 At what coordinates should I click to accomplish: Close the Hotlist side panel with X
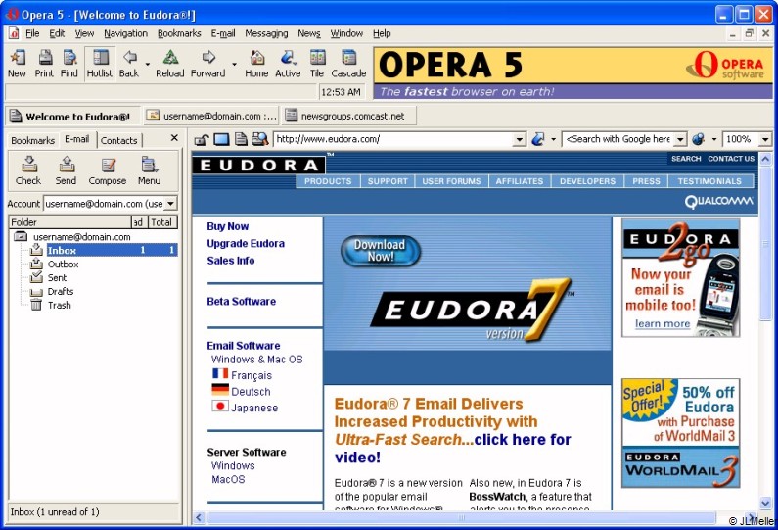click(174, 138)
